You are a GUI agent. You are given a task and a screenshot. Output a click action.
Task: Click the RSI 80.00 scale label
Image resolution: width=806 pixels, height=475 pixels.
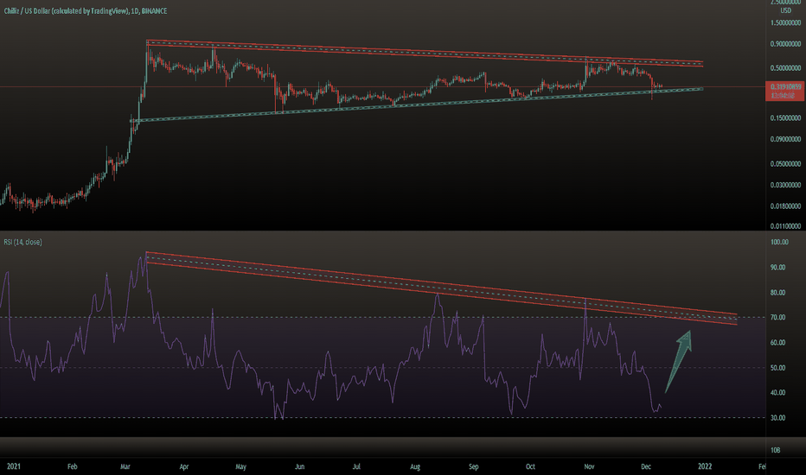(777, 292)
